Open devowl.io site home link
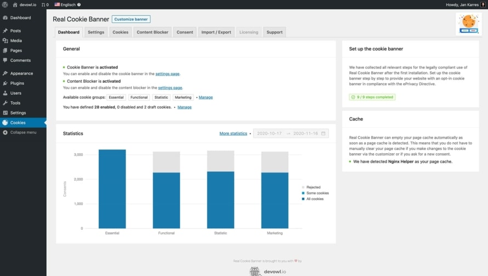Viewport: 488px width, 276px height. coord(25,5)
